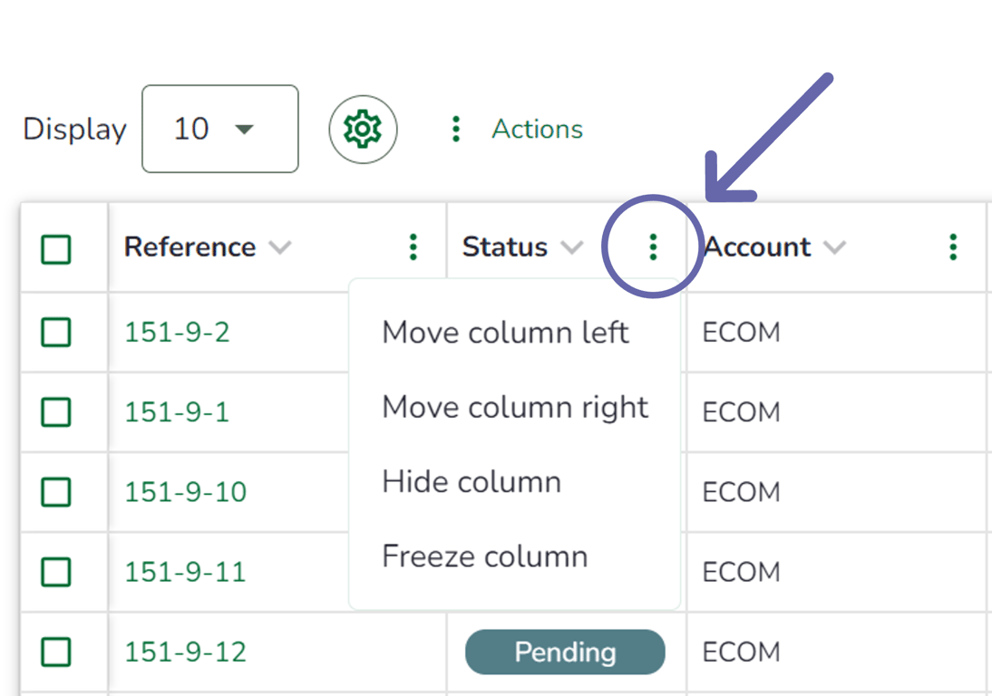Open the Display rows-per-page dropdown
This screenshot has width=992, height=696.
[219, 129]
